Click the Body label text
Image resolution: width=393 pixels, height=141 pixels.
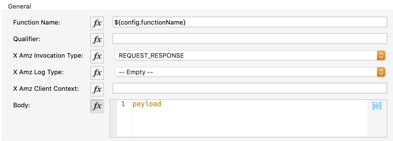tap(22, 105)
